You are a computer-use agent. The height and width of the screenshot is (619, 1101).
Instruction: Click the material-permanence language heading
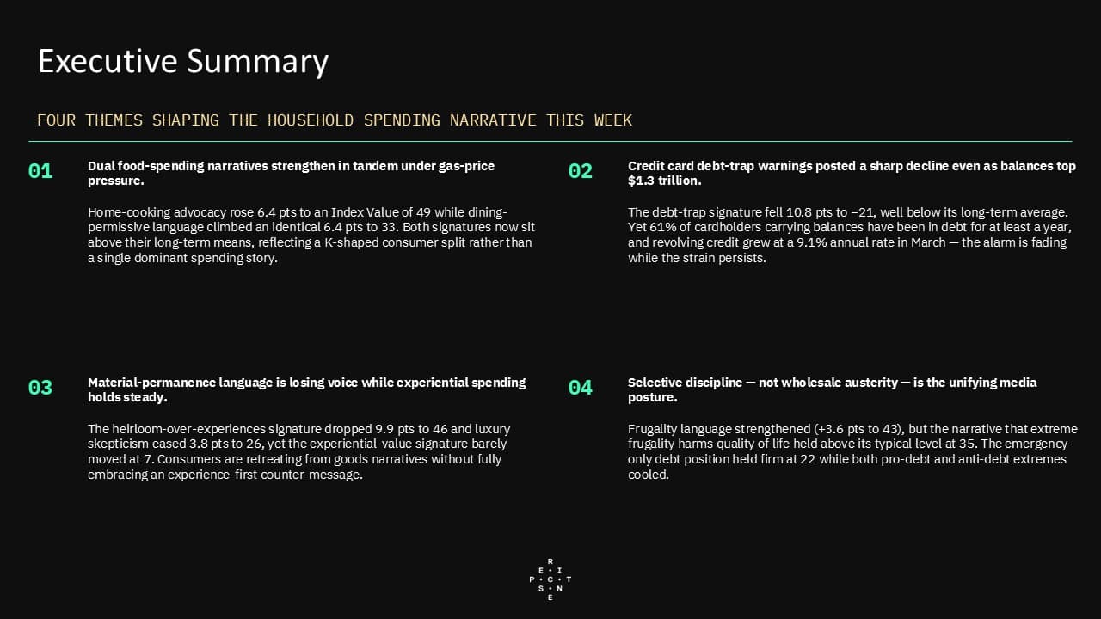307,389
